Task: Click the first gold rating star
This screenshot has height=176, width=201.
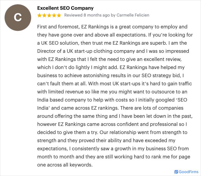Action: coord(39,15)
